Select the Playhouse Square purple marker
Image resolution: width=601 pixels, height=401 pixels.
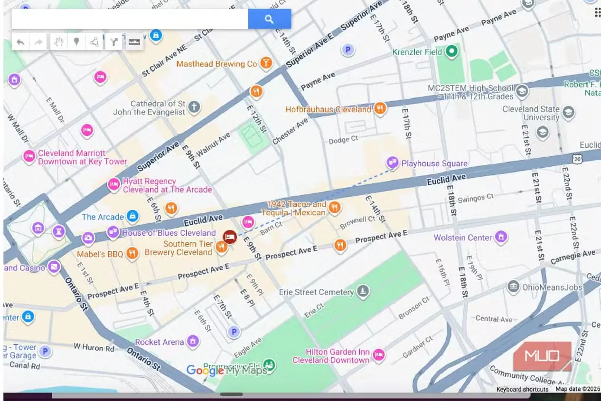pyautogui.click(x=392, y=163)
